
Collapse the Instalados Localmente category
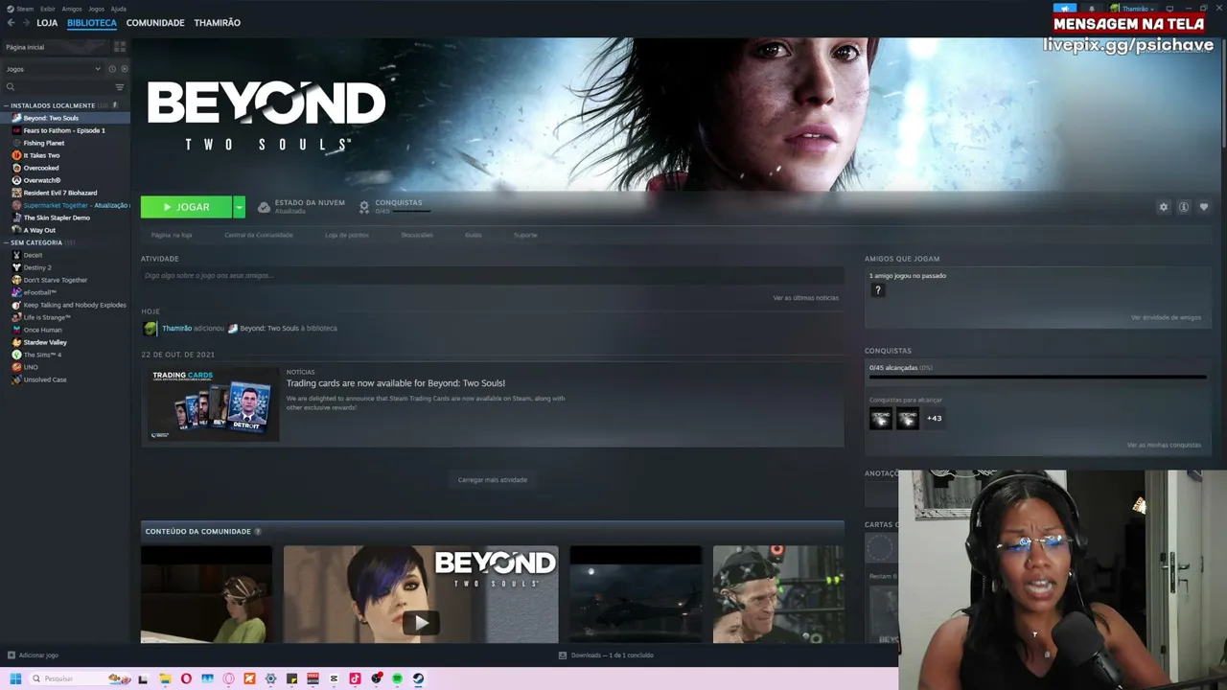tap(7, 105)
